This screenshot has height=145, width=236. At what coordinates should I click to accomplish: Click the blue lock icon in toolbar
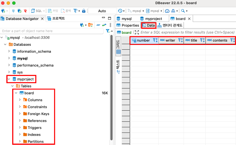tap(84, 11)
